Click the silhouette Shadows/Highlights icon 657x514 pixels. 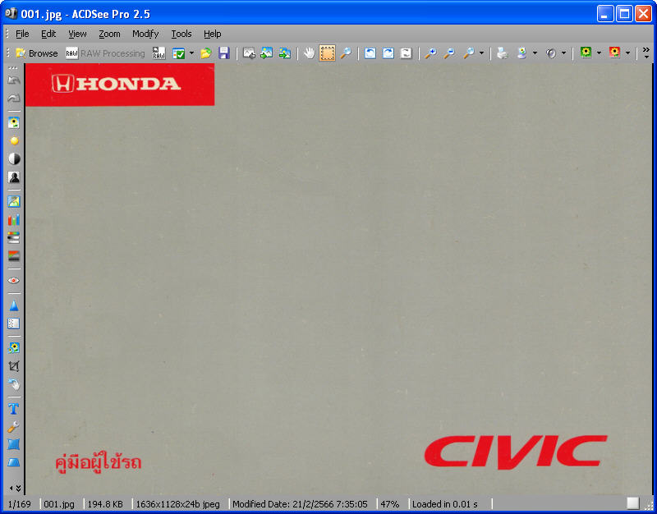tap(14, 177)
